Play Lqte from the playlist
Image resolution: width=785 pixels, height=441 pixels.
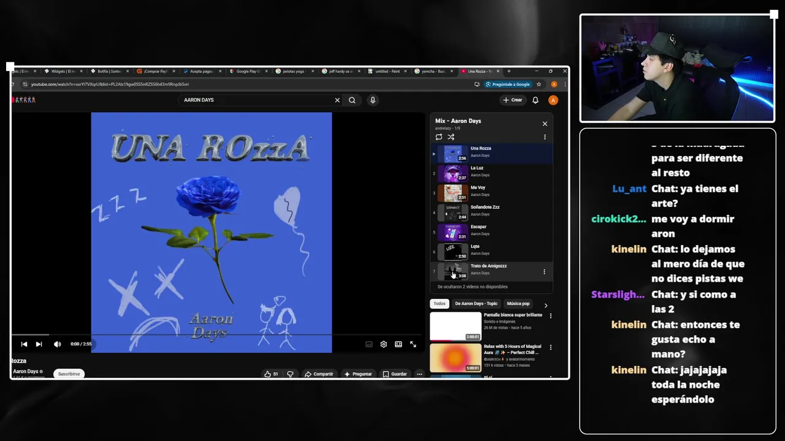coord(492,251)
